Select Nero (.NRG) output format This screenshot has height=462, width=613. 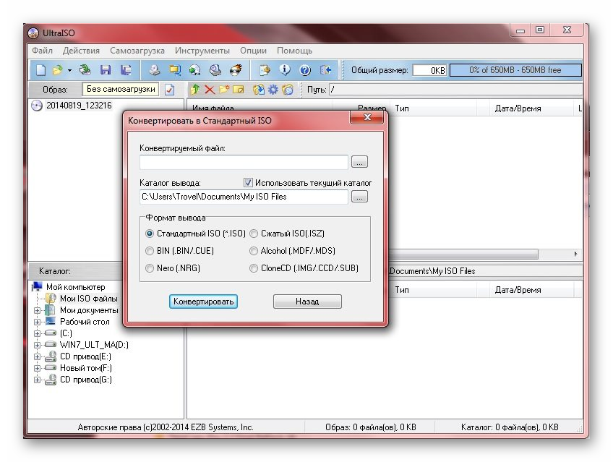[150, 268]
